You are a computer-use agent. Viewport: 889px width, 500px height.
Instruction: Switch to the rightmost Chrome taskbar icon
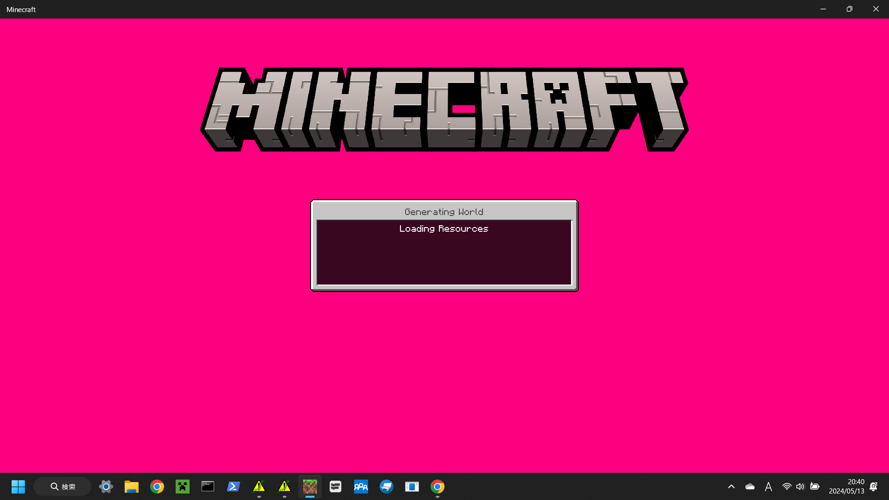click(x=438, y=487)
